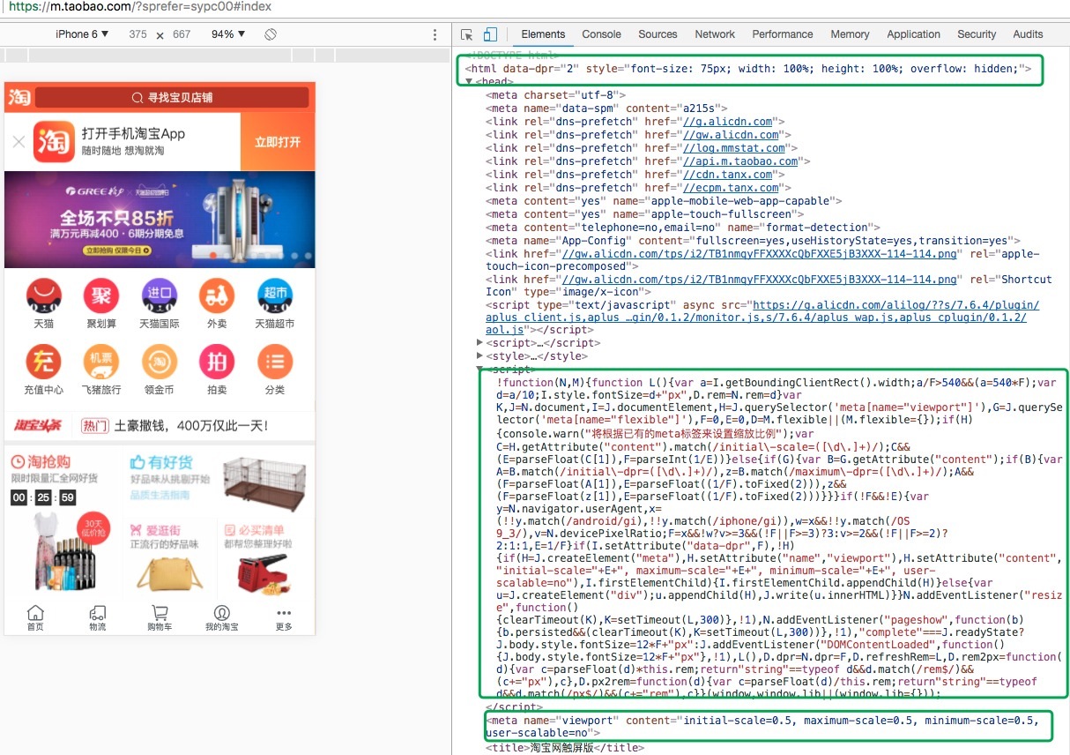Click the pet cage product image
Screen dimensions: 1070x755
pyautogui.click(x=264, y=483)
